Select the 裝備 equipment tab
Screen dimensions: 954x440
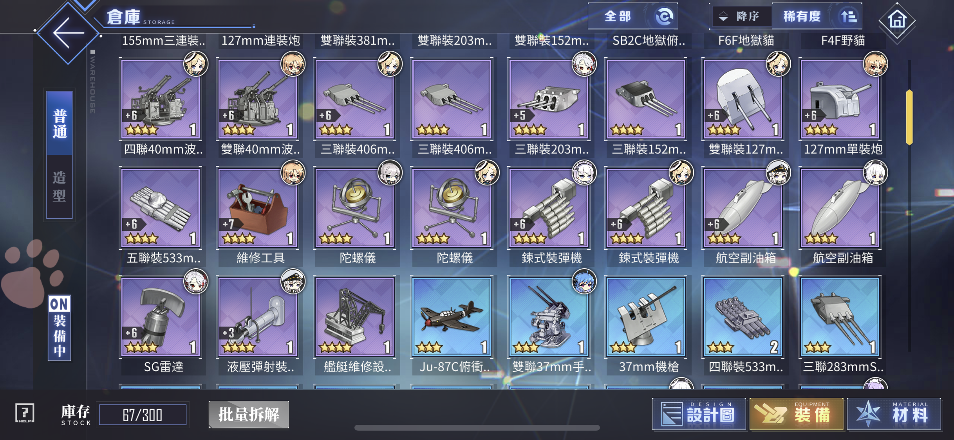point(797,414)
